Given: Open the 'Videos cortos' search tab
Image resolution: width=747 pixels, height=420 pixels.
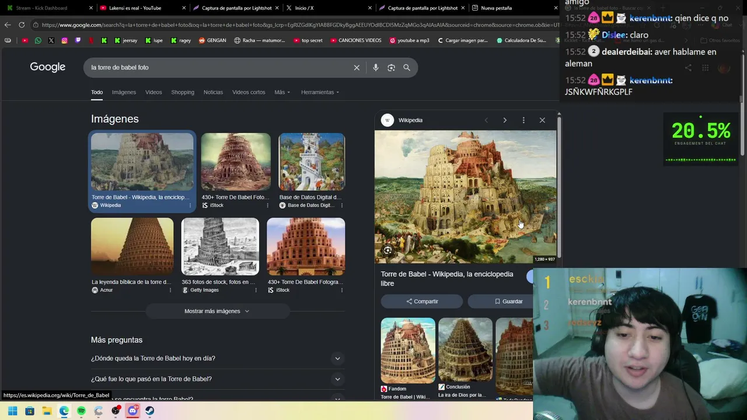Looking at the screenshot, I should coord(249,92).
